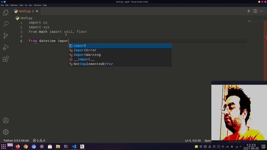Choose the ImportWarning suggestion
The height and width of the screenshot is (150, 267).
point(120,55)
